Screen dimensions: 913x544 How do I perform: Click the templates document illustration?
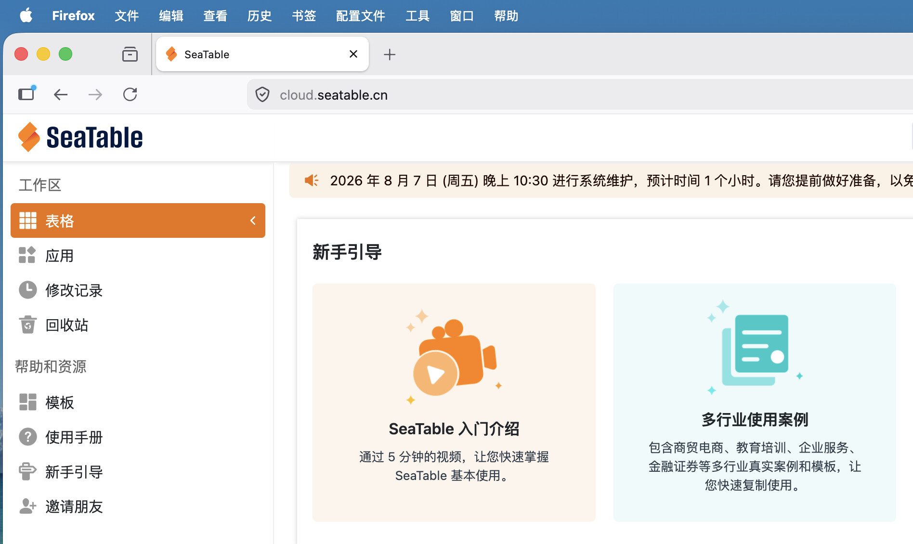coord(755,348)
